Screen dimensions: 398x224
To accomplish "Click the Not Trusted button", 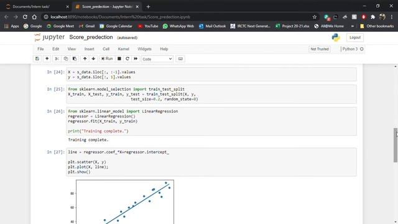I will 320,49.
